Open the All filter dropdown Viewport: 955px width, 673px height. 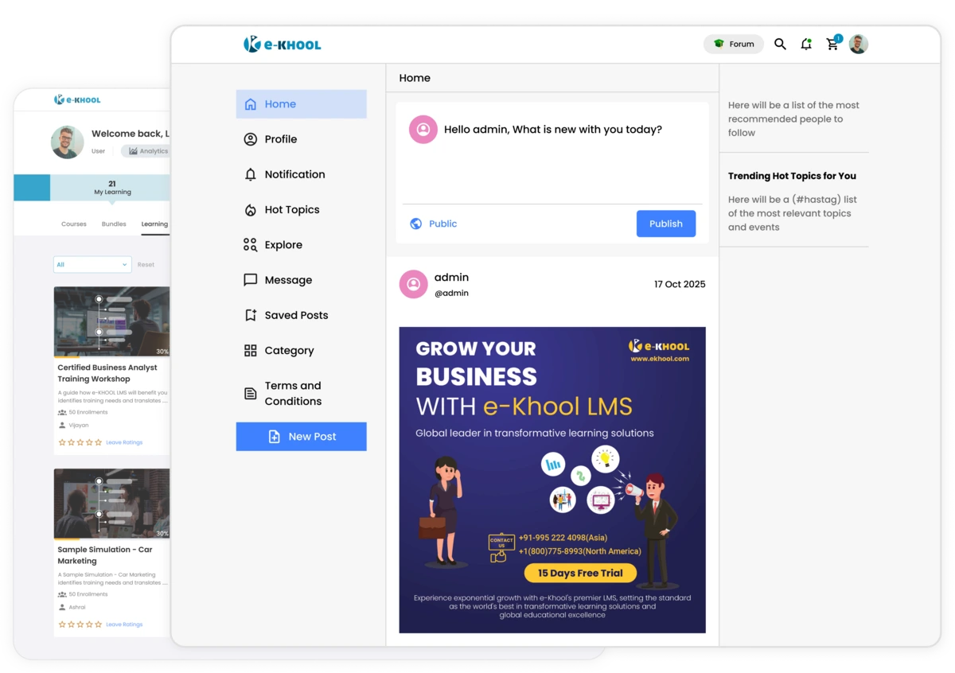92,263
